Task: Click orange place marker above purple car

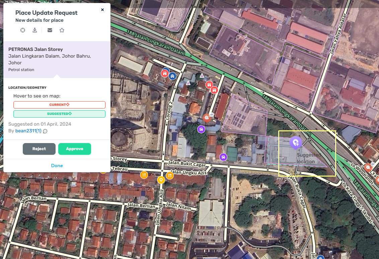Action: click(207, 118)
